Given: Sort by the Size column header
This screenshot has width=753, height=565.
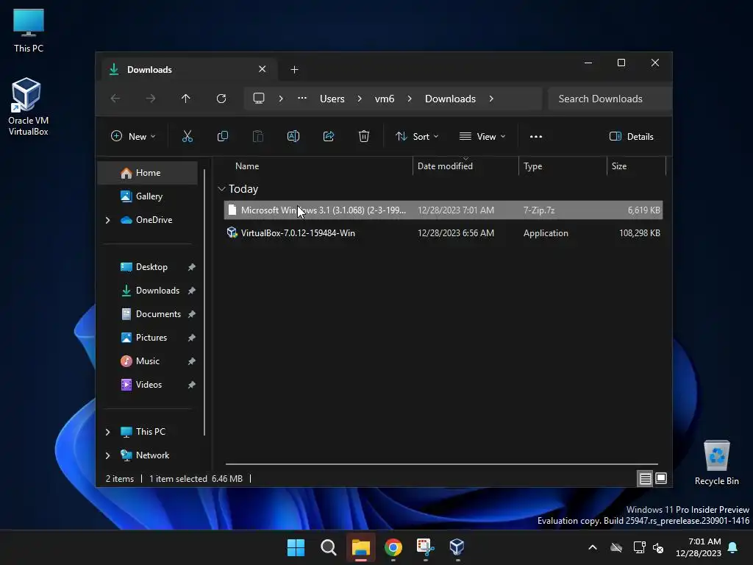Looking at the screenshot, I should tap(637, 166).
